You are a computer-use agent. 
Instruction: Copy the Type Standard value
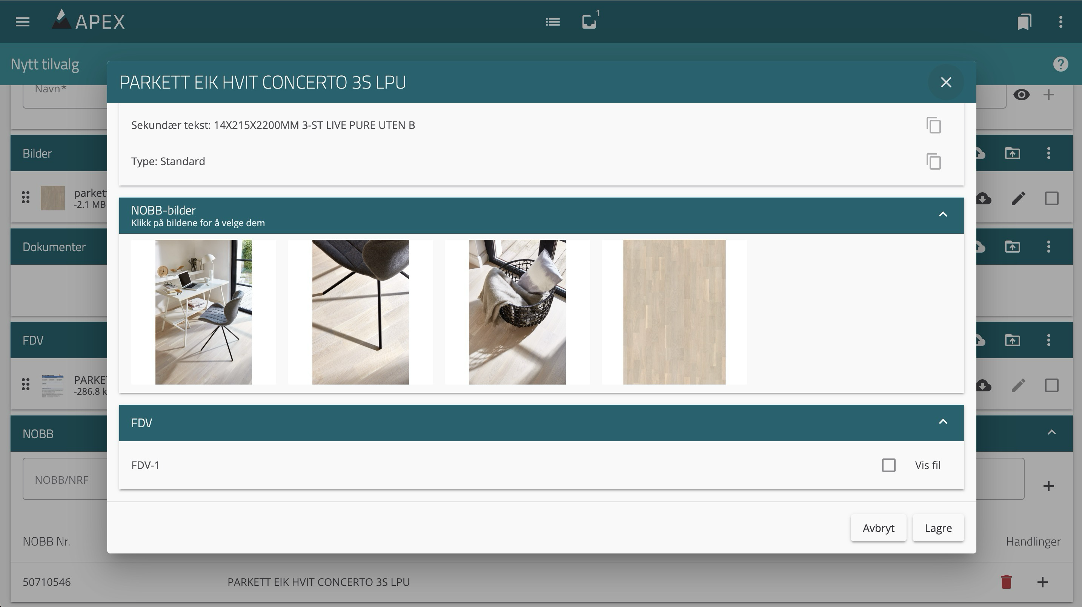pyautogui.click(x=933, y=162)
